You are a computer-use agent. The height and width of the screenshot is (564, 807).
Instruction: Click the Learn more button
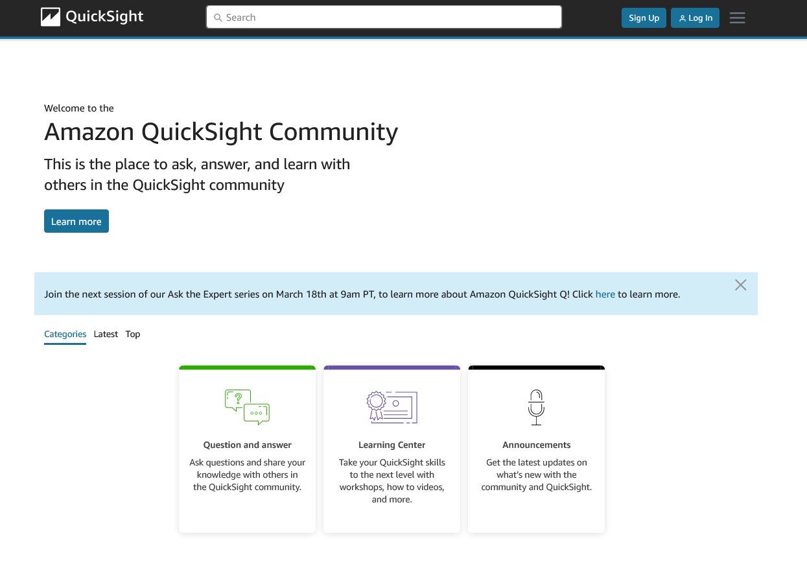(x=76, y=221)
